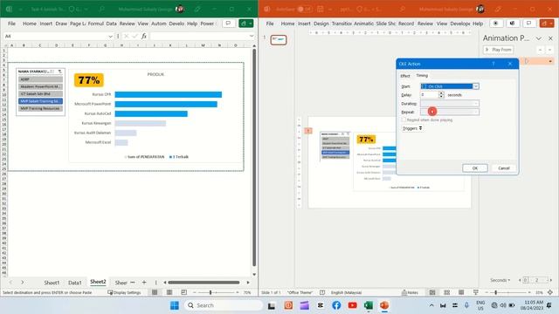Open the Excel icon on the taskbar
This screenshot has width=559, height=314.
tap(369, 305)
